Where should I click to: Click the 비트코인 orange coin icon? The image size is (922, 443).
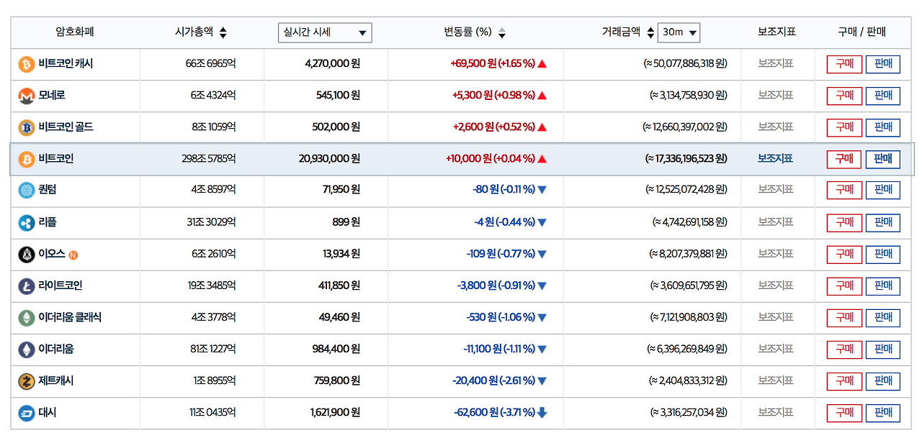coord(27,159)
